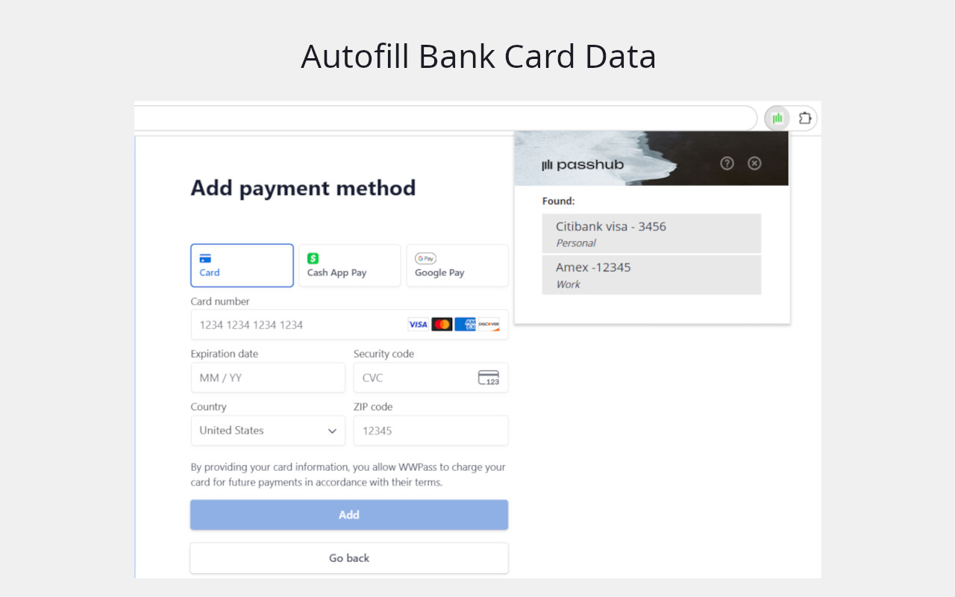Open passhub help via the question mark icon
The height and width of the screenshot is (597, 955).
click(727, 163)
